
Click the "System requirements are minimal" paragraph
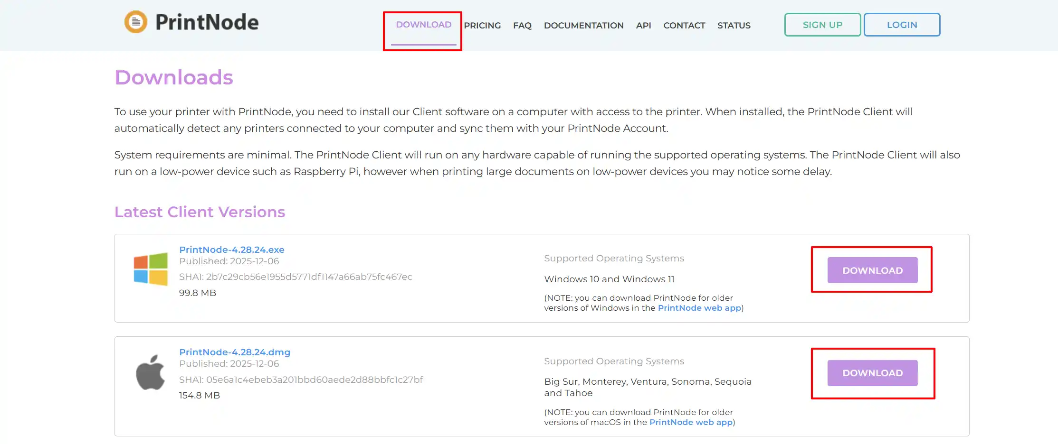point(537,163)
